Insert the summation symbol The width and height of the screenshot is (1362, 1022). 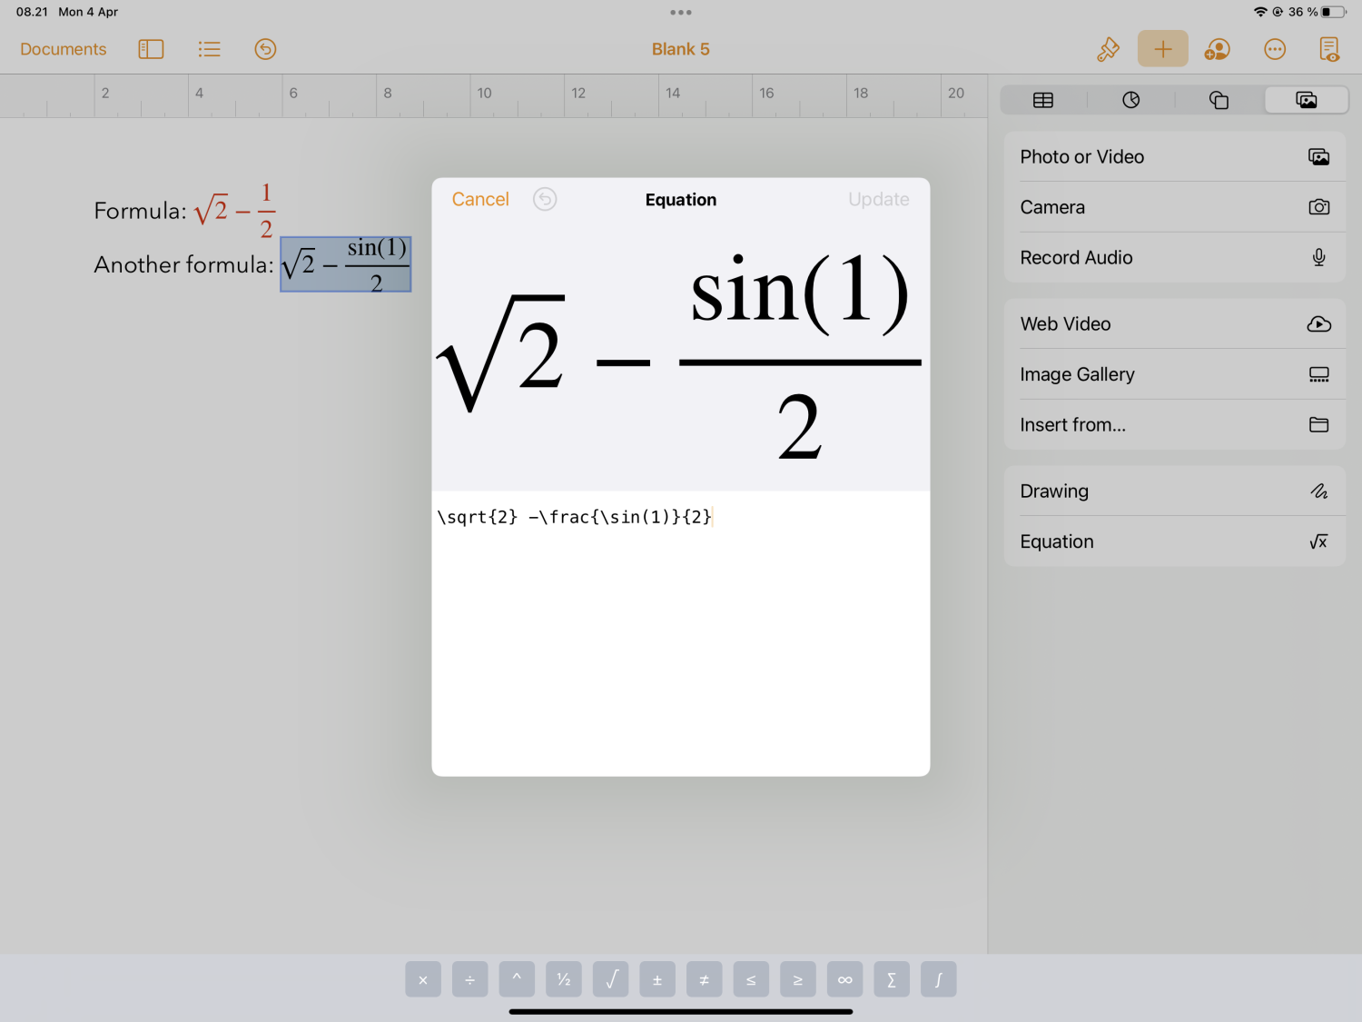891,979
